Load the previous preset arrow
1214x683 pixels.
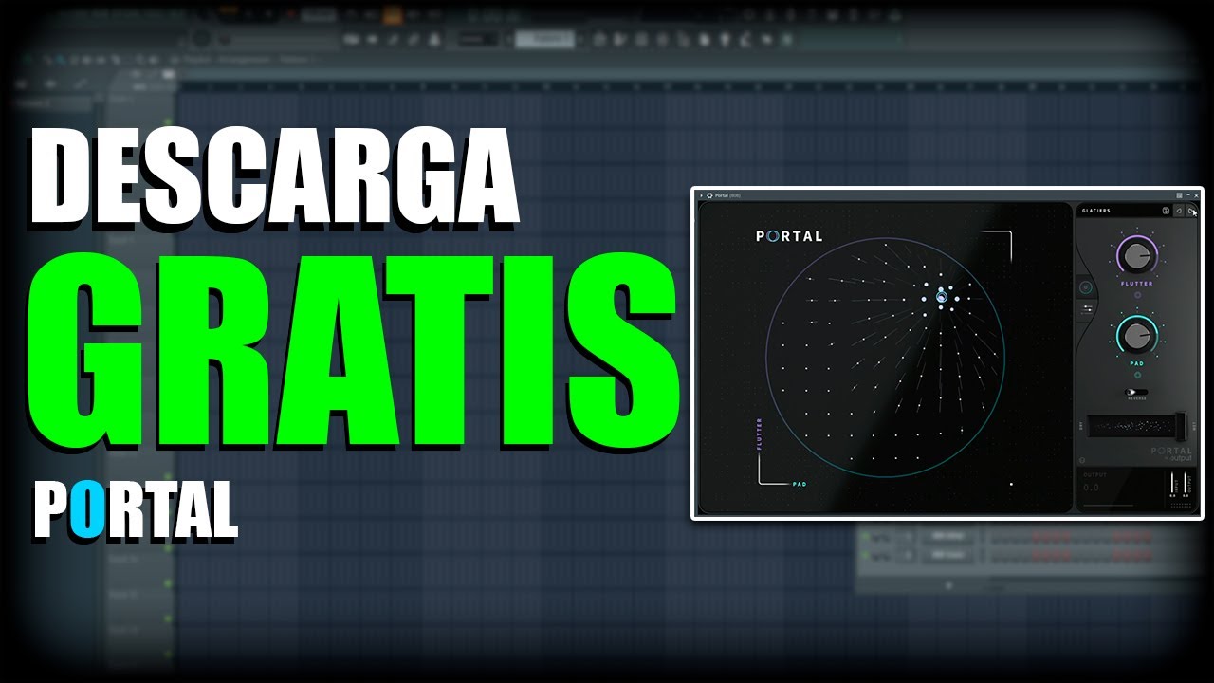click(x=1179, y=211)
